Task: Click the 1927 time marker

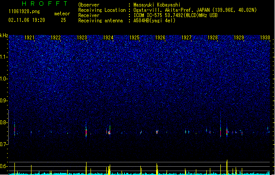Action: click(186, 38)
